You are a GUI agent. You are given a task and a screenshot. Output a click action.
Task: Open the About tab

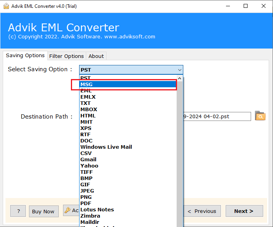click(x=96, y=56)
